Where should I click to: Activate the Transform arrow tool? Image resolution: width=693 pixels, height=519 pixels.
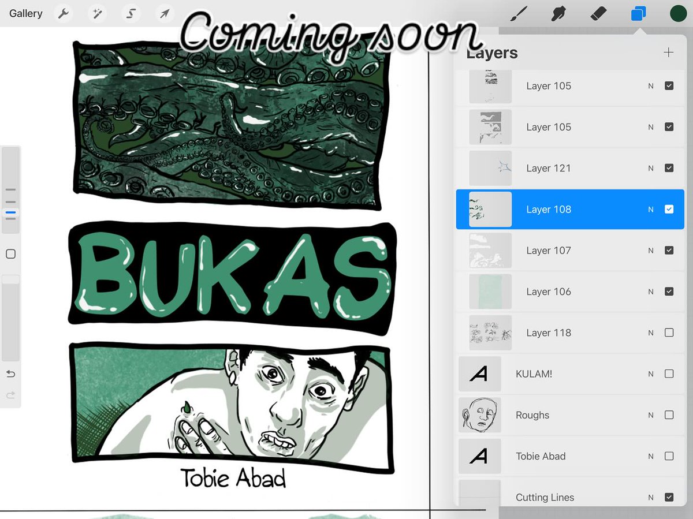pos(164,13)
